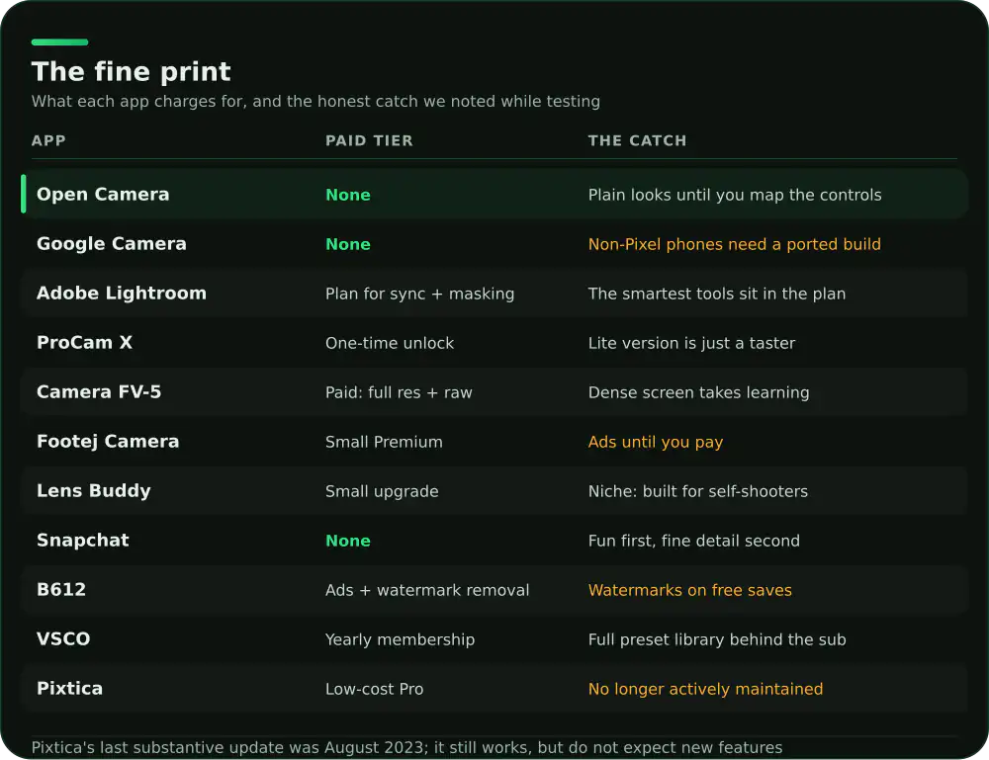Click the 'Yearly membership' cell

(400, 639)
